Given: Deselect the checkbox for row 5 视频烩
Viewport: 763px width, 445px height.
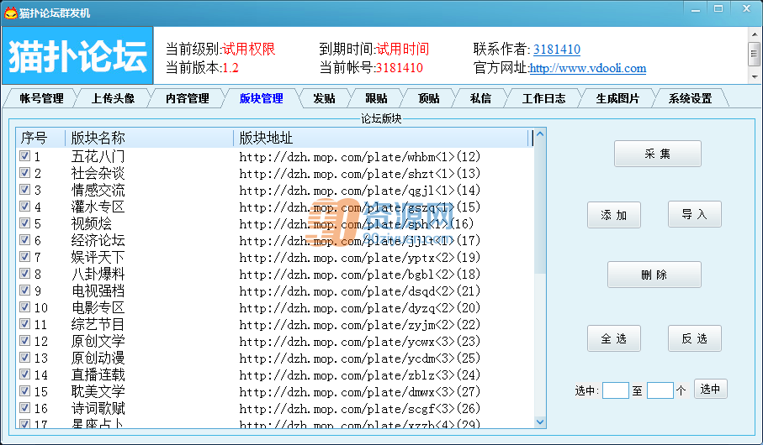Looking at the screenshot, I should tap(25, 223).
